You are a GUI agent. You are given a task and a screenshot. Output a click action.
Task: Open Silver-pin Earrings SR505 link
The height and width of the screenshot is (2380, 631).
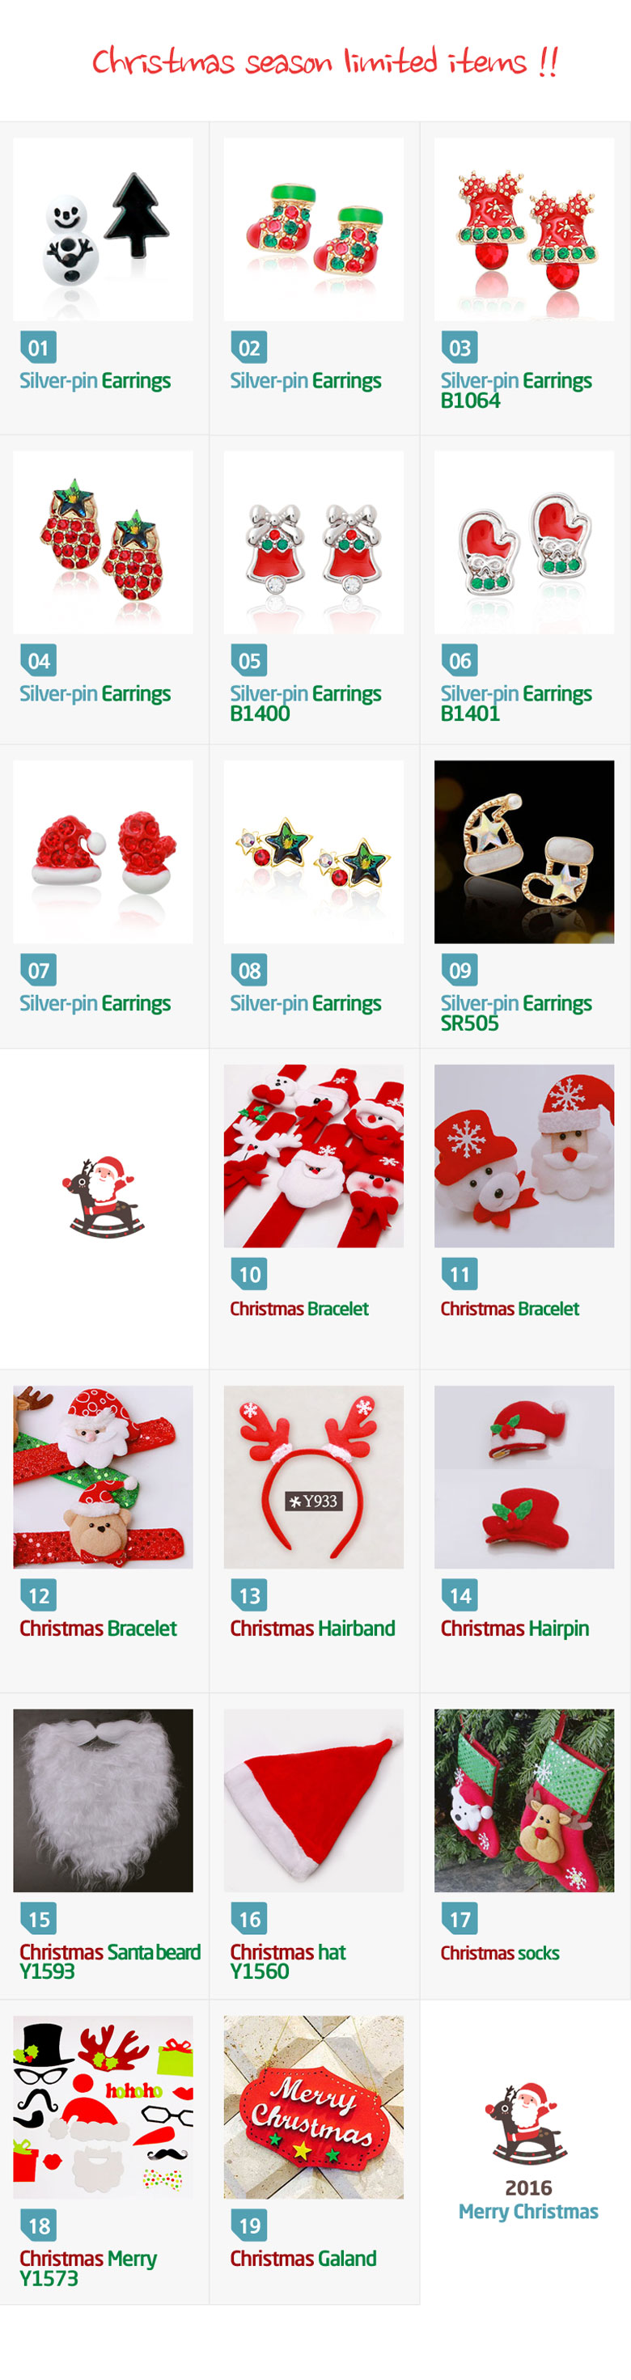pyautogui.click(x=515, y=1013)
